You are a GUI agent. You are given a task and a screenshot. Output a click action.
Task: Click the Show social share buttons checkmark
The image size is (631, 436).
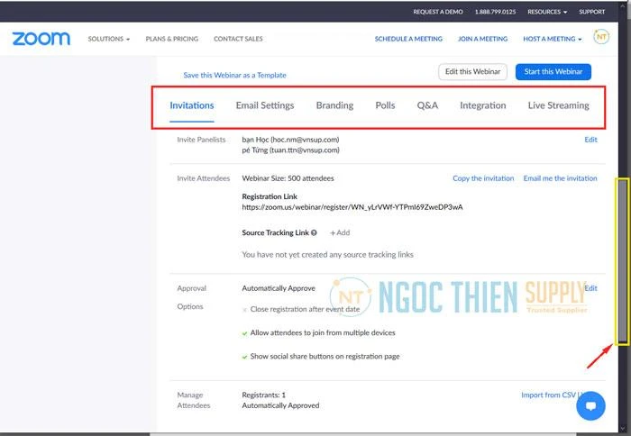pyautogui.click(x=244, y=356)
